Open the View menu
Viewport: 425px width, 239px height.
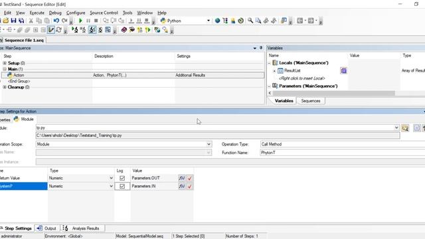point(21,13)
